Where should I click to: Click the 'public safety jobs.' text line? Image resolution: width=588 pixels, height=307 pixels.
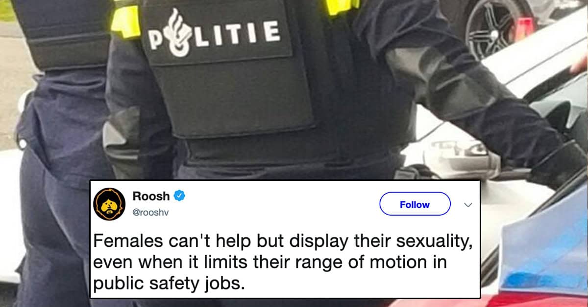click(x=169, y=284)
